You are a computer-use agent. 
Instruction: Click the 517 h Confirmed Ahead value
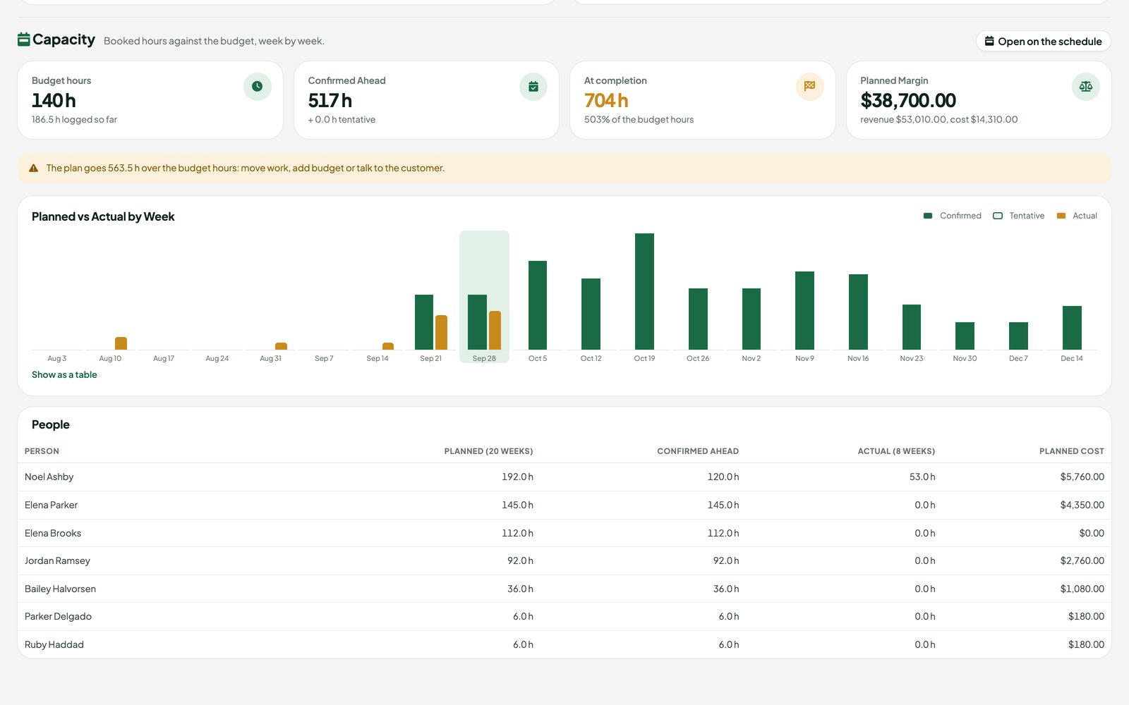pos(330,101)
